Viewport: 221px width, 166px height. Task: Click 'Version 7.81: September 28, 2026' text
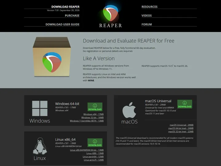(x=63, y=10)
